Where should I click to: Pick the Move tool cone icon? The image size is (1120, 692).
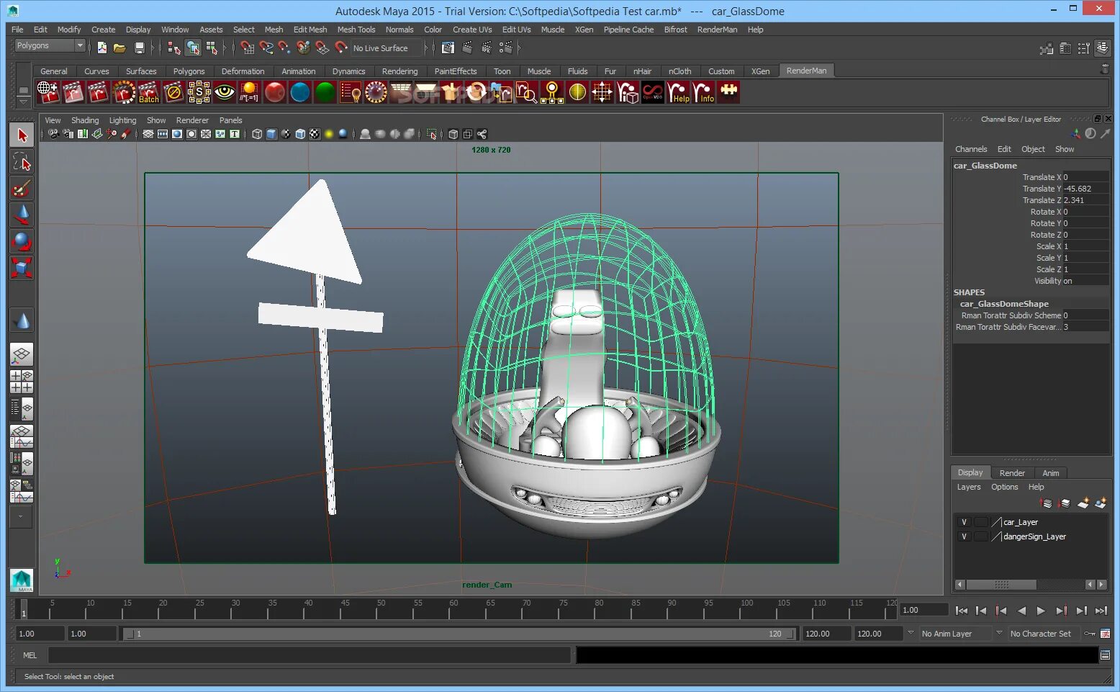coord(22,215)
